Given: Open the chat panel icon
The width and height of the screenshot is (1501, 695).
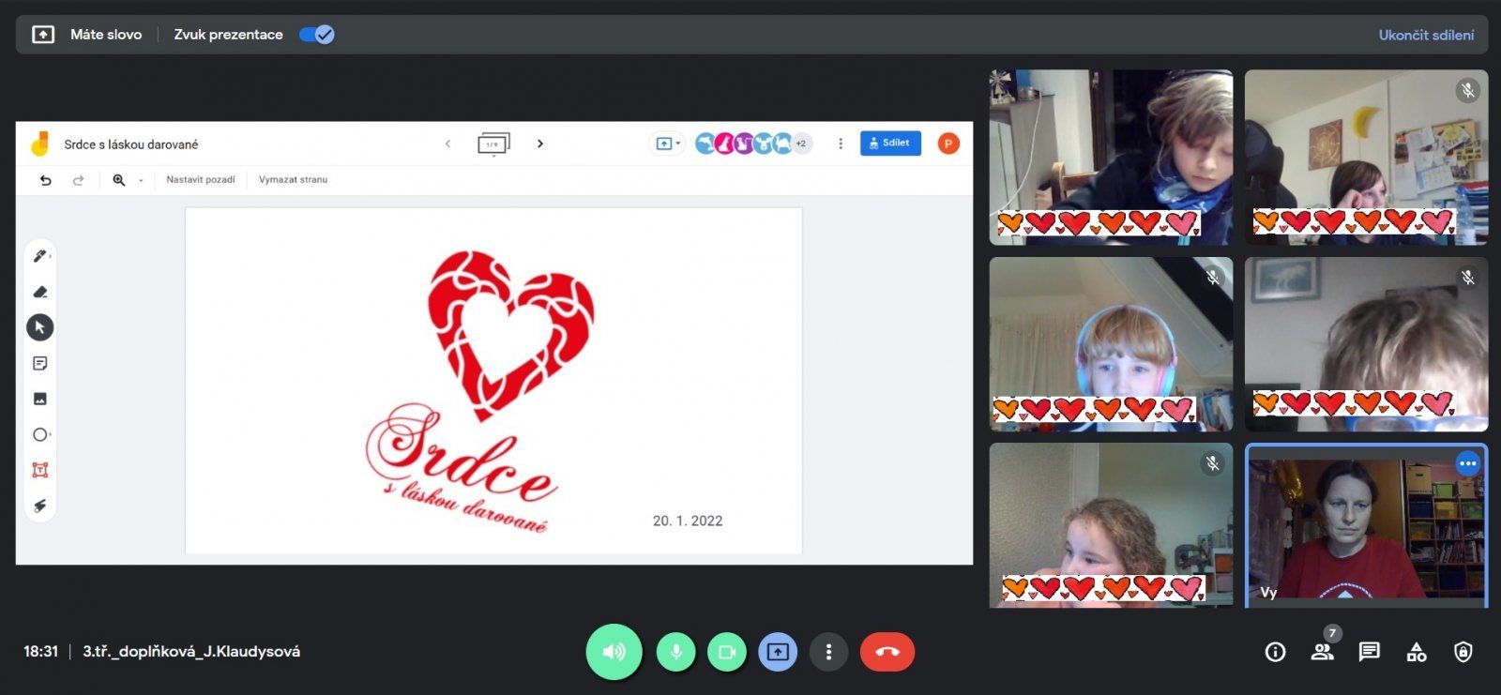Looking at the screenshot, I should coord(1369,652).
